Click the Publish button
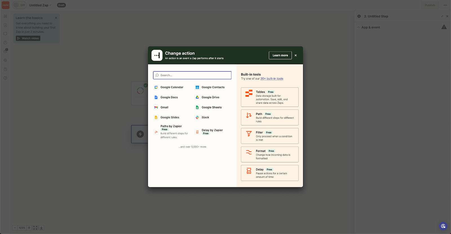This screenshot has height=234, width=451. pyautogui.click(x=430, y=5)
